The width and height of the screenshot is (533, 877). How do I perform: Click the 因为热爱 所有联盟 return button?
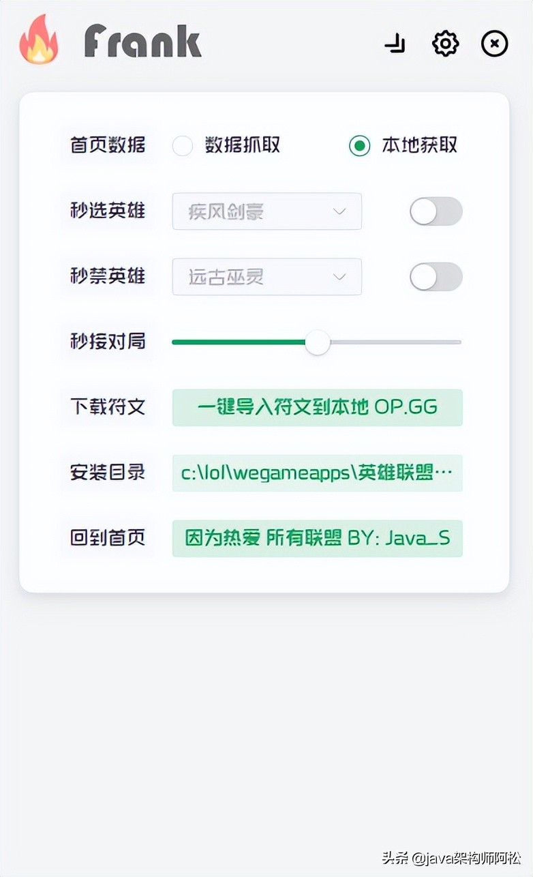pos(318,537)
